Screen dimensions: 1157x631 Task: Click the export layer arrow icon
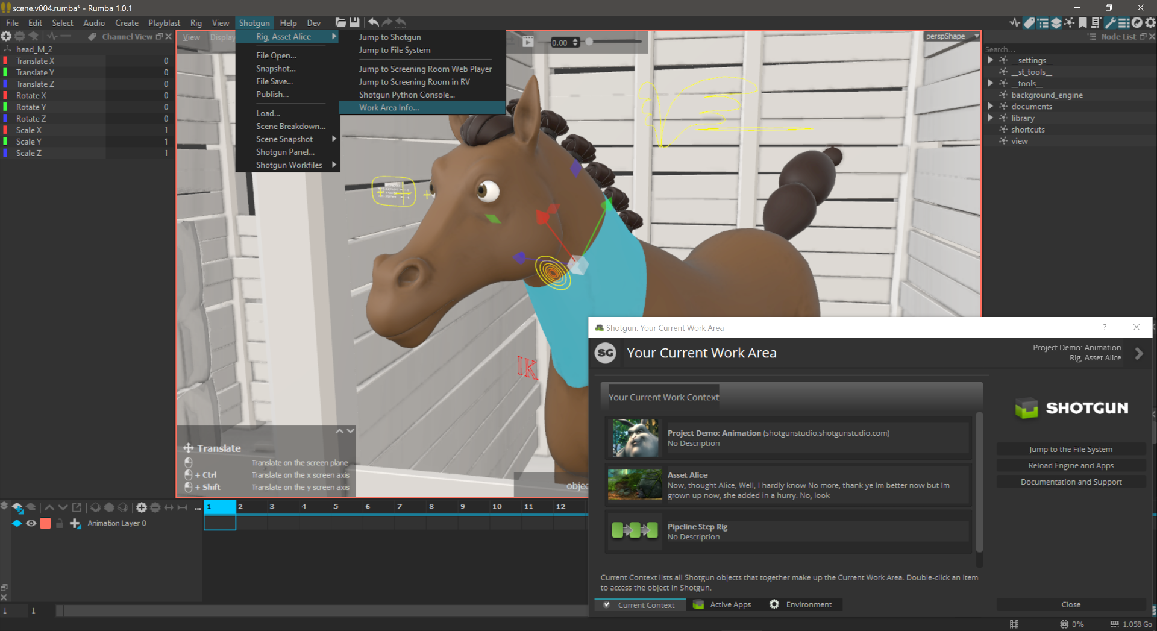pos(77,507)
